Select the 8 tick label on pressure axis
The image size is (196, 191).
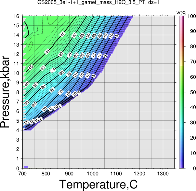[18, 92]
